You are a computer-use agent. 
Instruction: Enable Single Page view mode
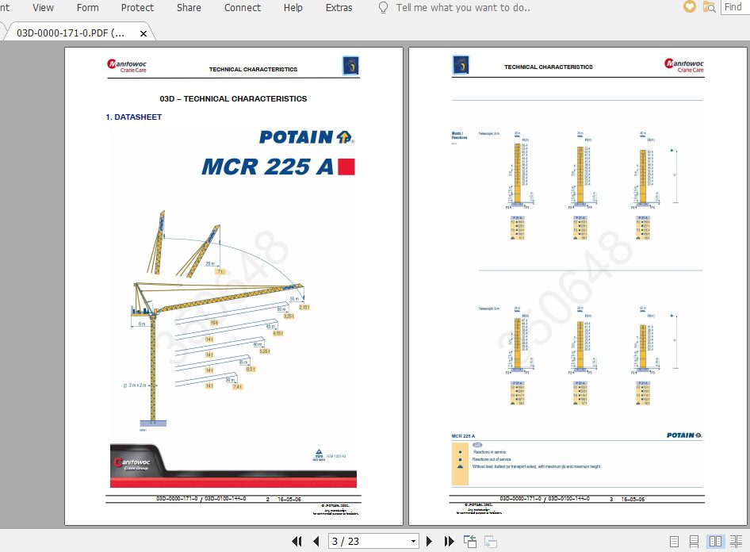(x=674, y=540)
